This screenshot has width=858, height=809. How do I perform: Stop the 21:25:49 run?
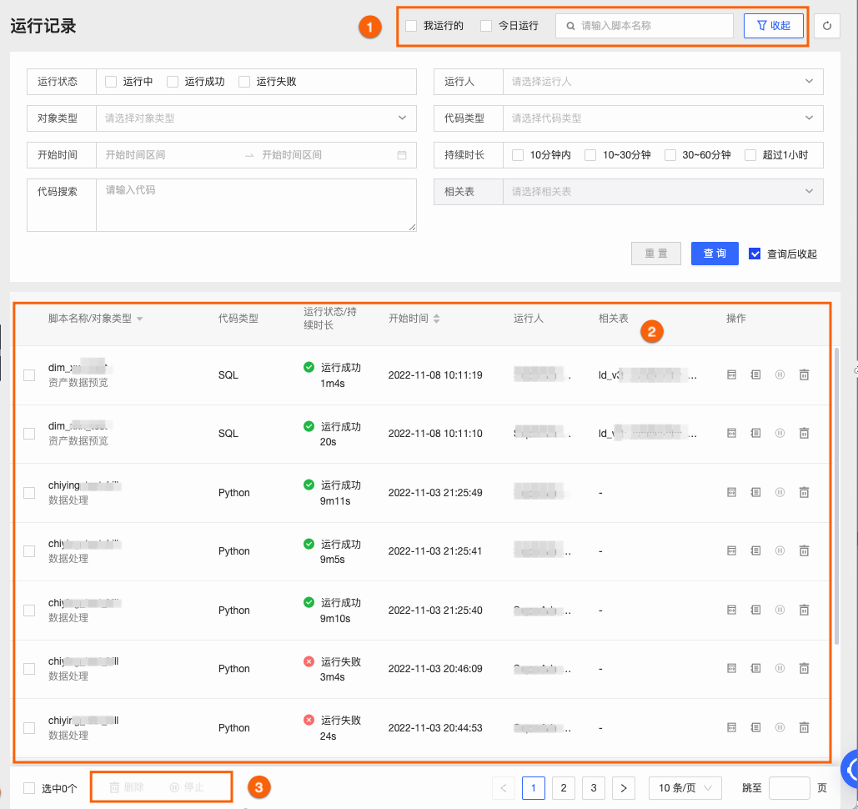tap(780, 493)
